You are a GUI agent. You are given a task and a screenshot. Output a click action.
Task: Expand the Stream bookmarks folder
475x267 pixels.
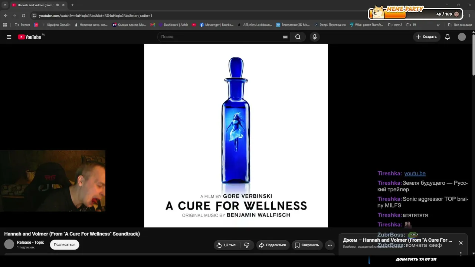pos(23,25)
